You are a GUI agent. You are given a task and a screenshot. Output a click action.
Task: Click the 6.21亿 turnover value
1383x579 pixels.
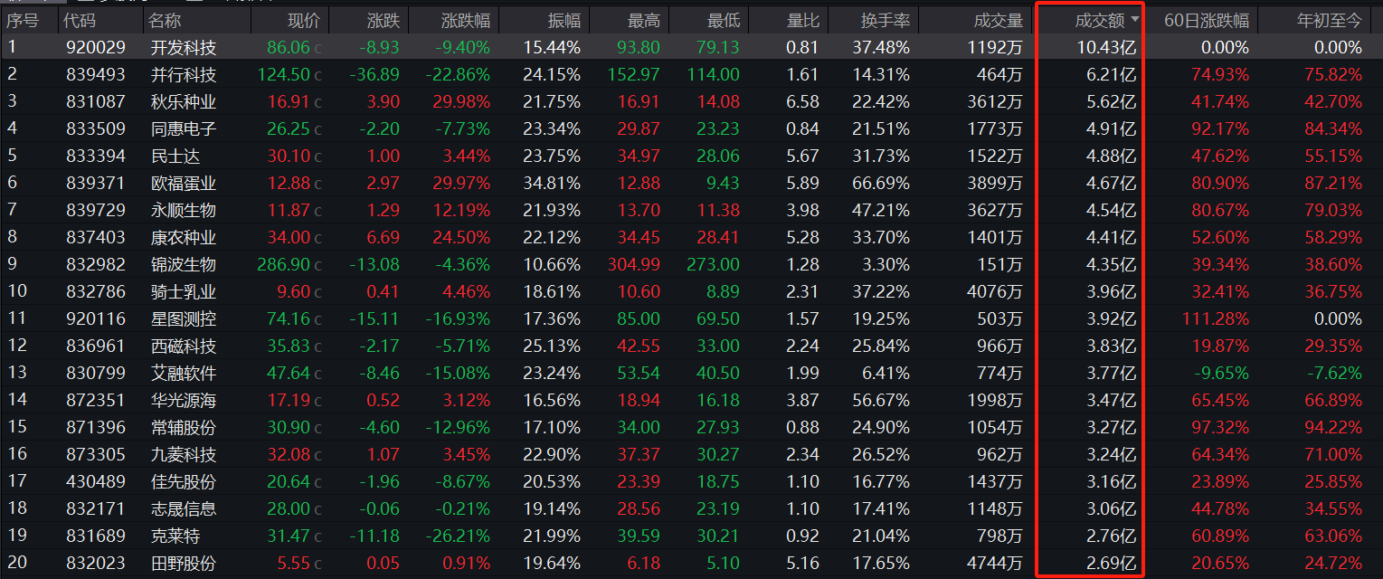tap(1111, 74)
